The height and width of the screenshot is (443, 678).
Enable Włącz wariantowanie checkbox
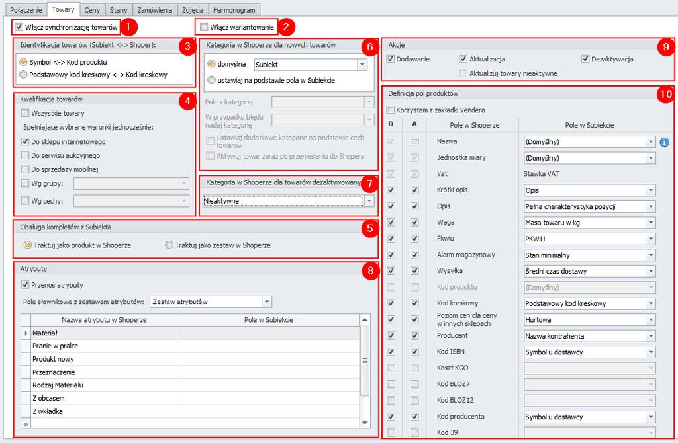click(x=204, y=27)
